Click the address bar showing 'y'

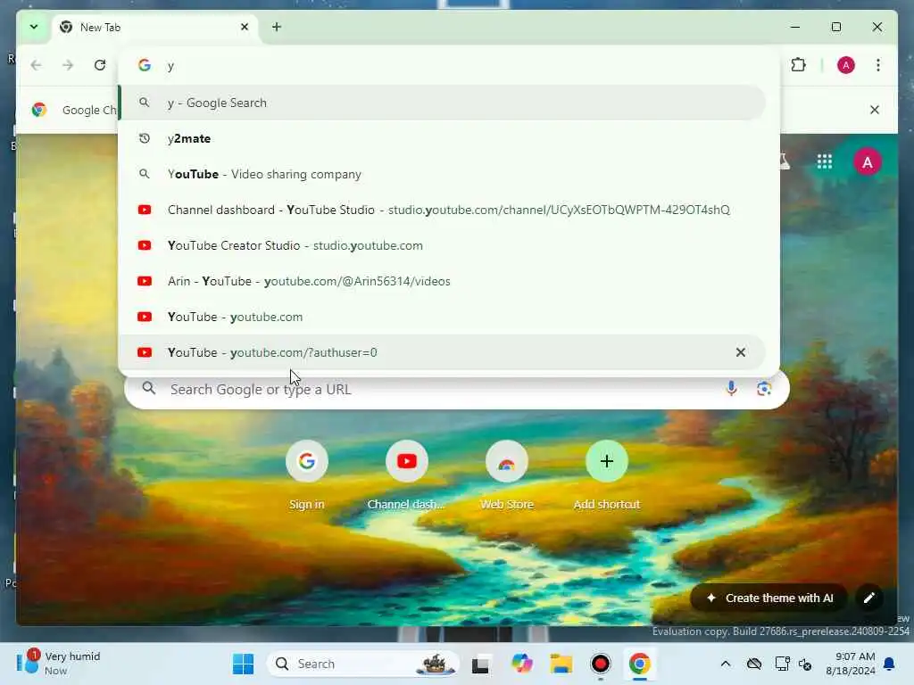pos(449,65)
